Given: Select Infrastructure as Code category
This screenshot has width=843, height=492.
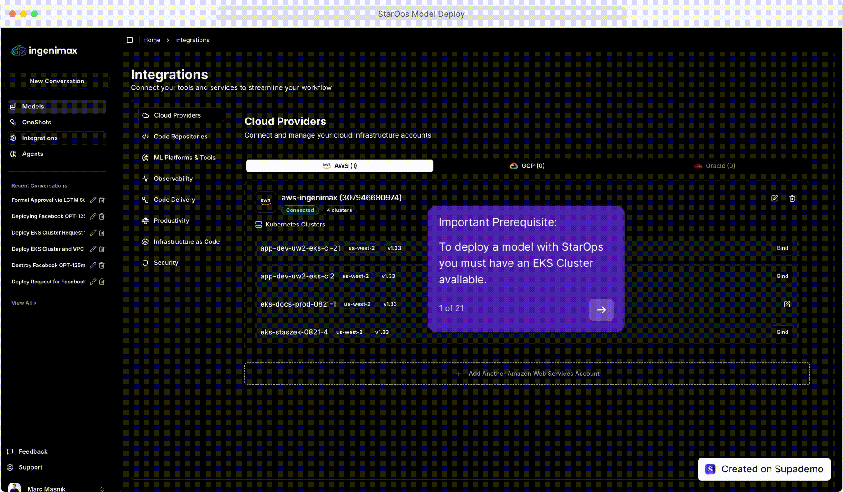Looking at the screenshot, I should coord(180,241).
